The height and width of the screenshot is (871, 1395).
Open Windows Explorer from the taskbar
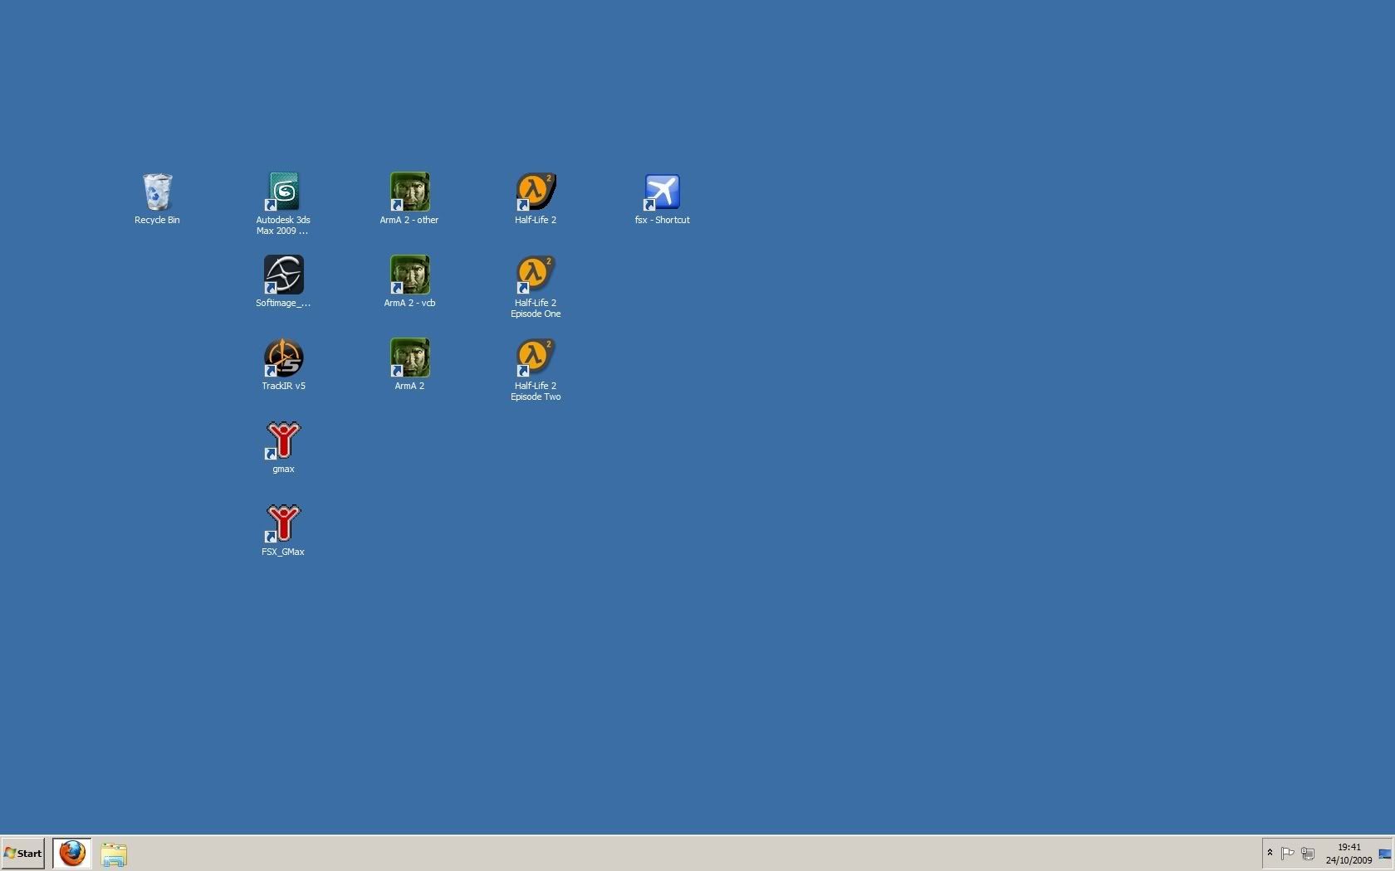[x=114, y=854]
